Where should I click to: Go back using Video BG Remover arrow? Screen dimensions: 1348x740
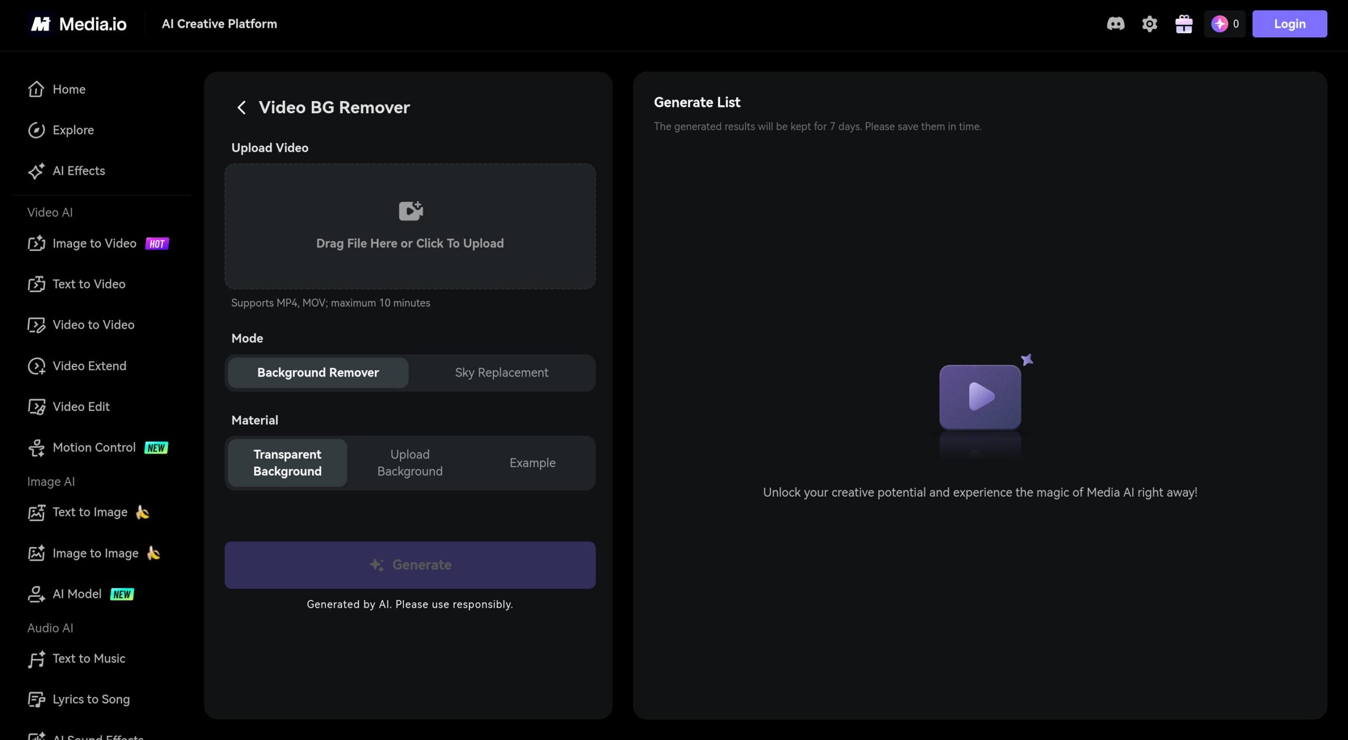(x=242, y=107)
